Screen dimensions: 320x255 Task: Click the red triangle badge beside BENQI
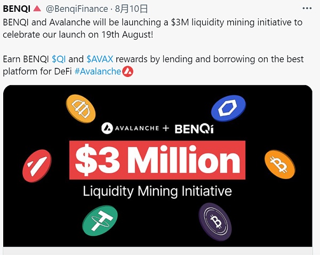[37, 9]
